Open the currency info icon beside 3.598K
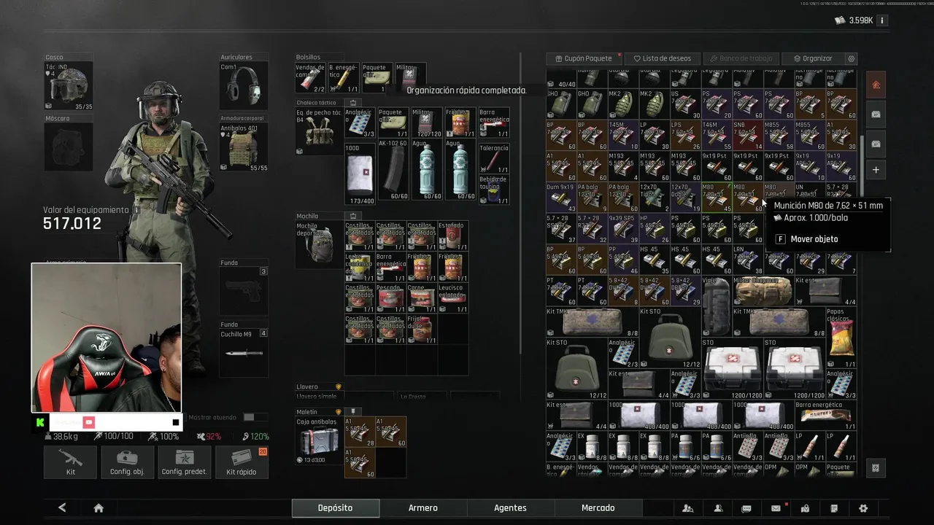 pos(882,20)
